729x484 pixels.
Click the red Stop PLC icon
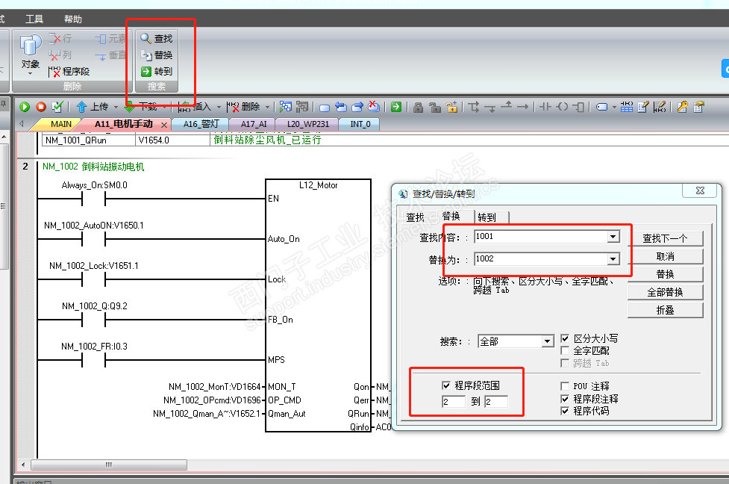click(x=41, y=107)
